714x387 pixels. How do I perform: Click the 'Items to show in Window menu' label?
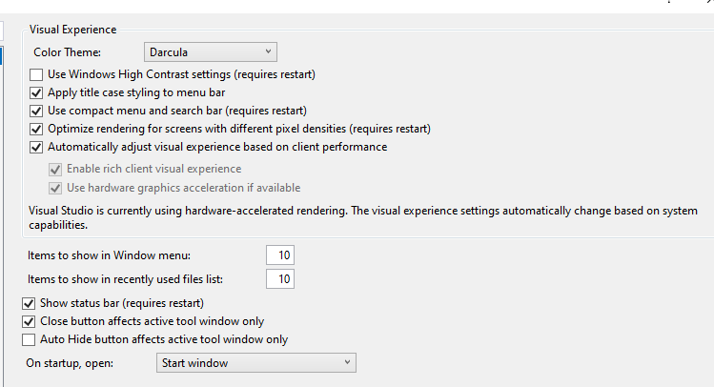pyautogui.click(x=110, y=255)
